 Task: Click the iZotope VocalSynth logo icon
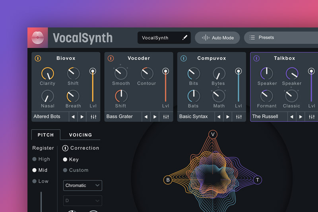pyautogui.click(x=38, y=37)
